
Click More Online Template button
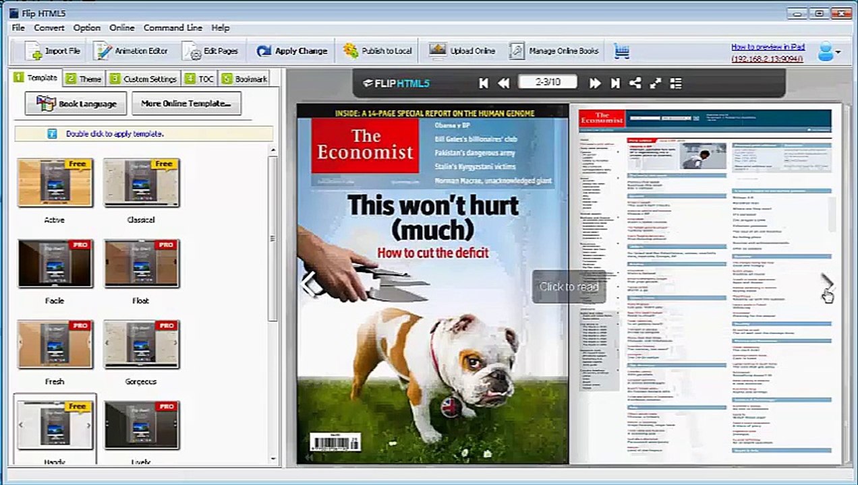(186, 104)
